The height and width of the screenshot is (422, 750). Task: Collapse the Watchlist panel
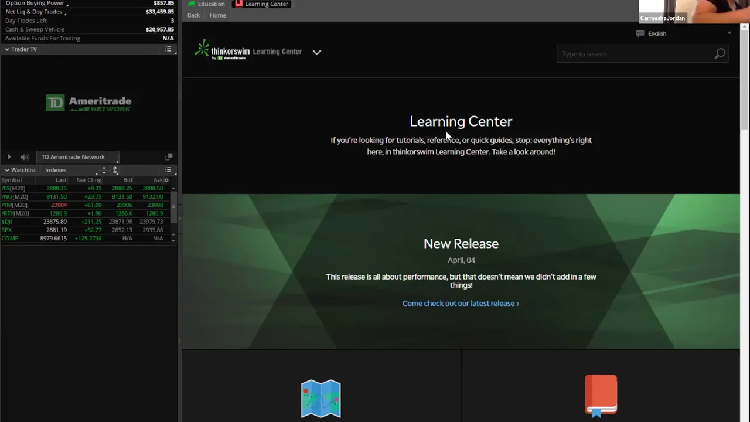tap(7, 170)
